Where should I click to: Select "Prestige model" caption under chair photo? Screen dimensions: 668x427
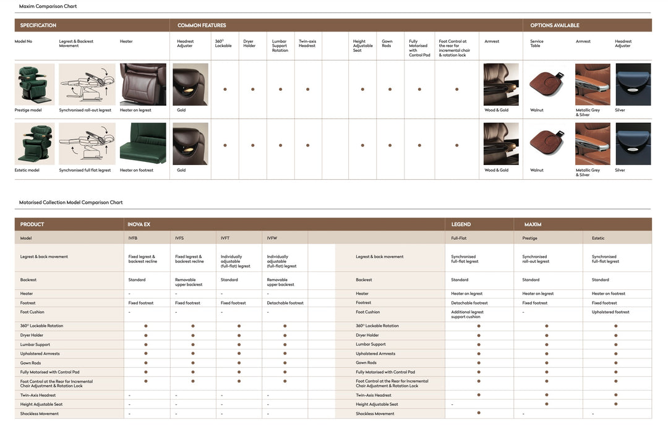point(28,110)
